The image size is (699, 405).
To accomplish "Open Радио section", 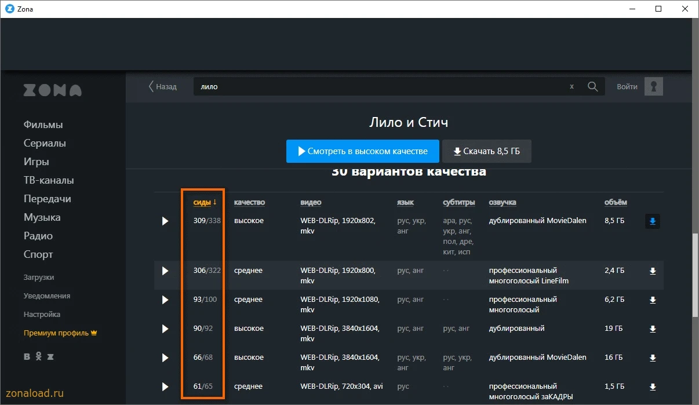I will (x=38, y=236).
